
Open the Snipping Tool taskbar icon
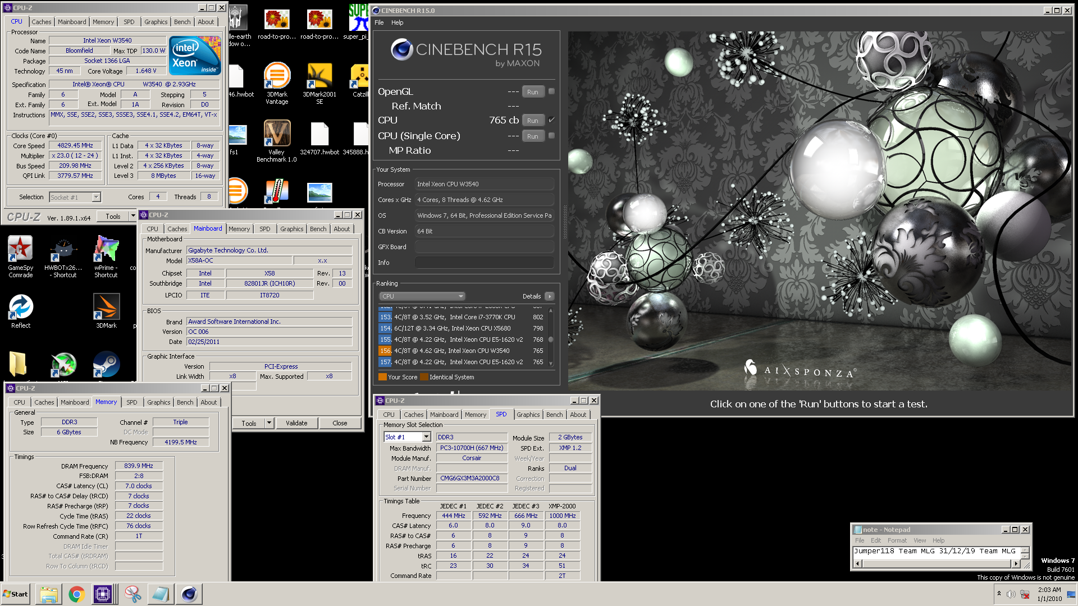[133, 594]
